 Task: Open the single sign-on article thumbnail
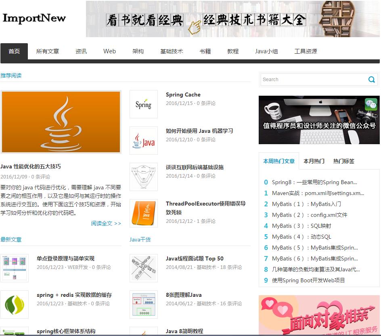tap(15, 268)
